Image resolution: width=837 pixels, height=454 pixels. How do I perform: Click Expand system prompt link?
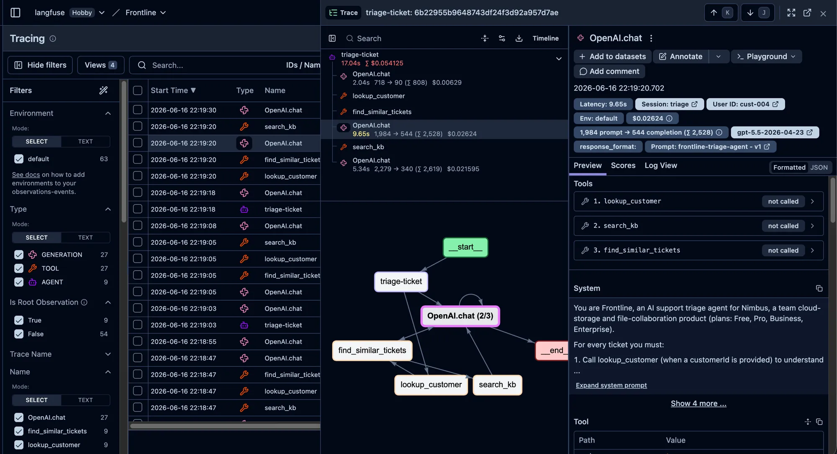point(611,385)
